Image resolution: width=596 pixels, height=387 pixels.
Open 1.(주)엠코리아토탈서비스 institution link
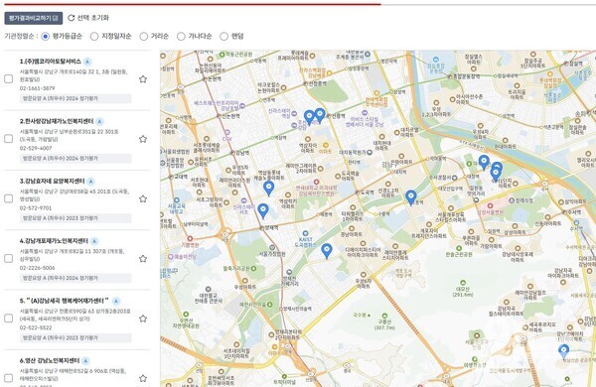[51, 62]
